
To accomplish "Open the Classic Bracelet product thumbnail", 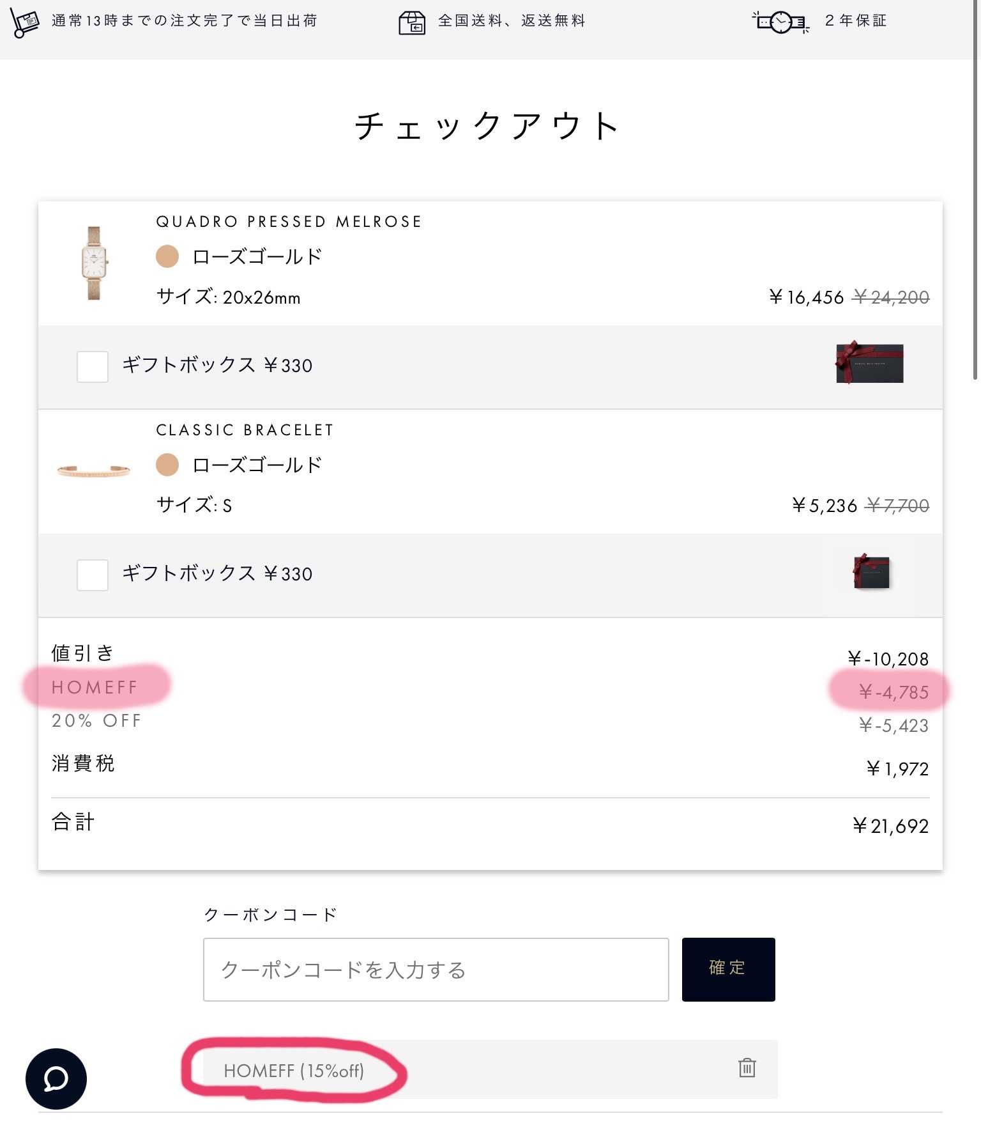I will pos(93,470).
